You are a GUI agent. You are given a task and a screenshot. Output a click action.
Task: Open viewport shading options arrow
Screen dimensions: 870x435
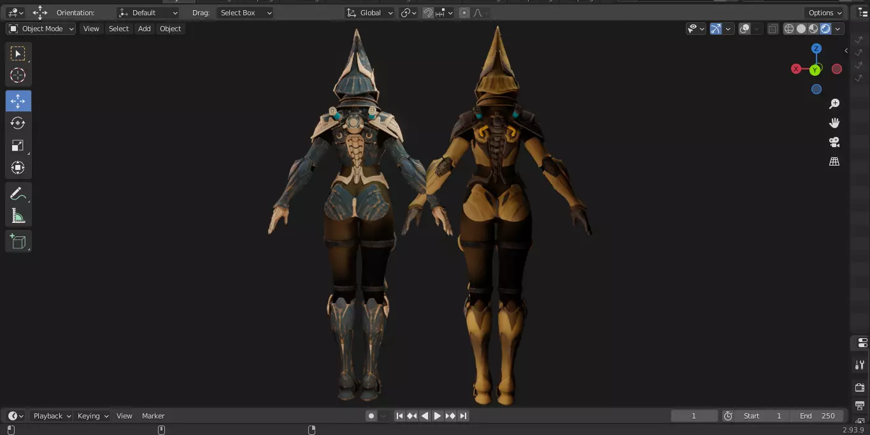tap(838, 29)
